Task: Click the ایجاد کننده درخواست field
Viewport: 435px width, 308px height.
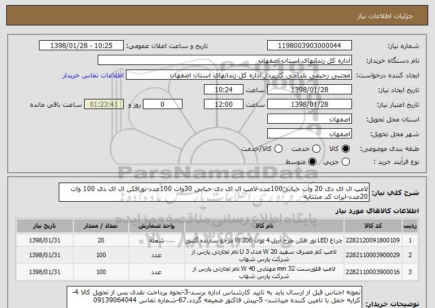Action: click(x=239, y=75)
